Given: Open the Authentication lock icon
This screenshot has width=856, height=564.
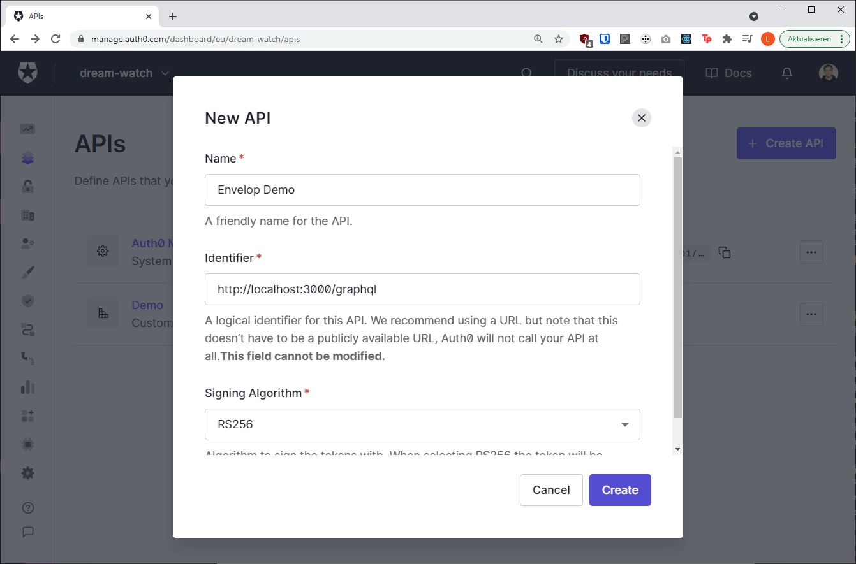Looking at the screenshot, I should tap(27, 185).
